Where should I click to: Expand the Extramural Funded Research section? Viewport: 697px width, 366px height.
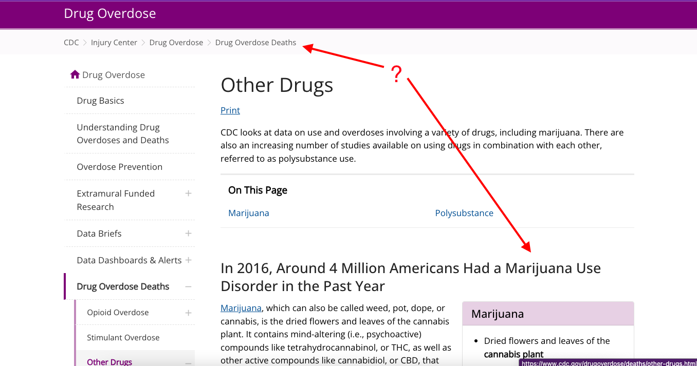pyautogui.click(x=188, y=194)
